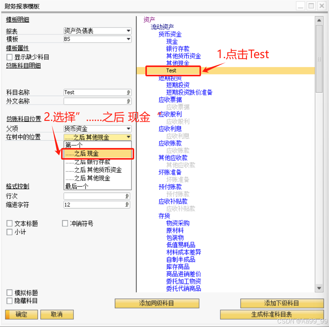Click the 生成标准科目表 button
The image size is (329, 327).
[272, 314]
